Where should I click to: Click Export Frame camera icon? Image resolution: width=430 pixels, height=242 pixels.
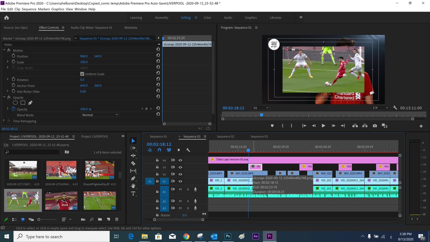pos(374,125)
